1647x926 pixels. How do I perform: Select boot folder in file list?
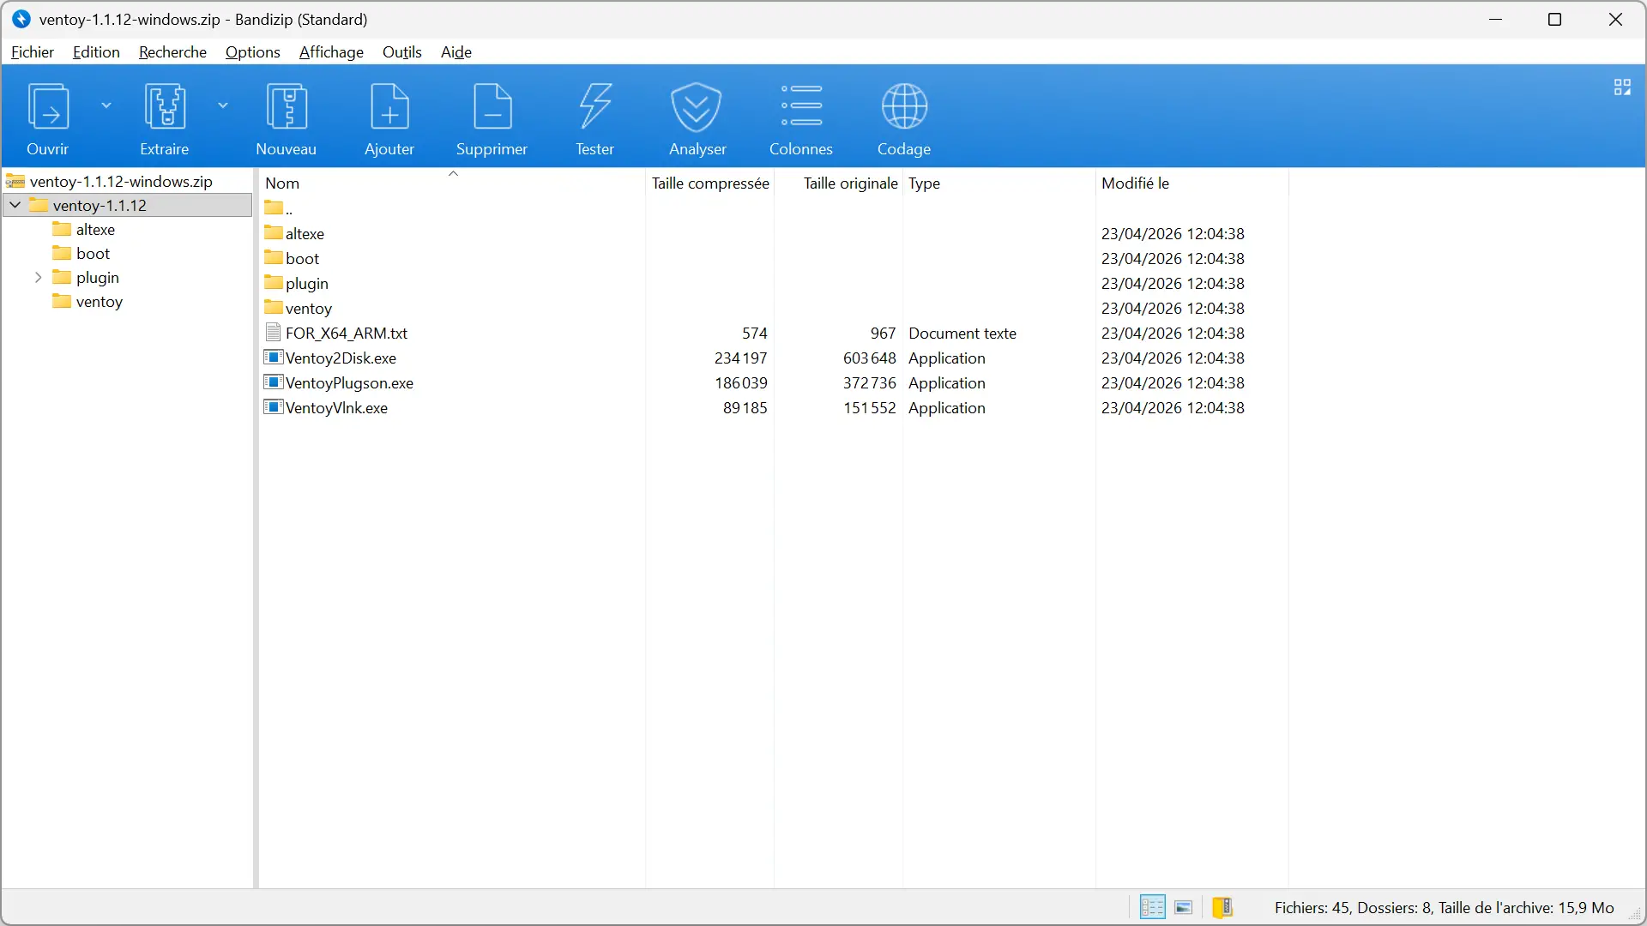tap(774, 258)
